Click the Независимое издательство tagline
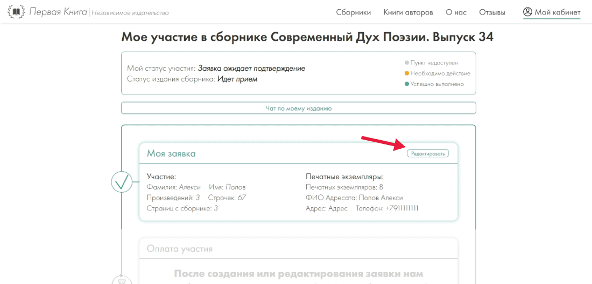Viewport: 592px width, 284px height. coord(130,13)
